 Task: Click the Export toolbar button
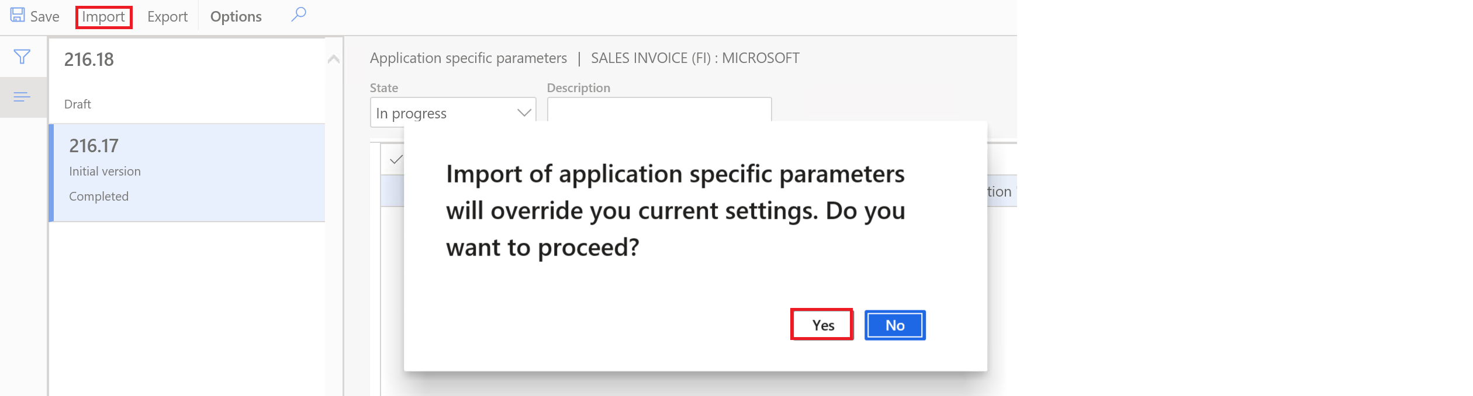click(167, 17)
